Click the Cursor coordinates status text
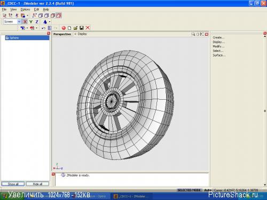The height and width of the screenshot is (200, 267). click(236, 190)
